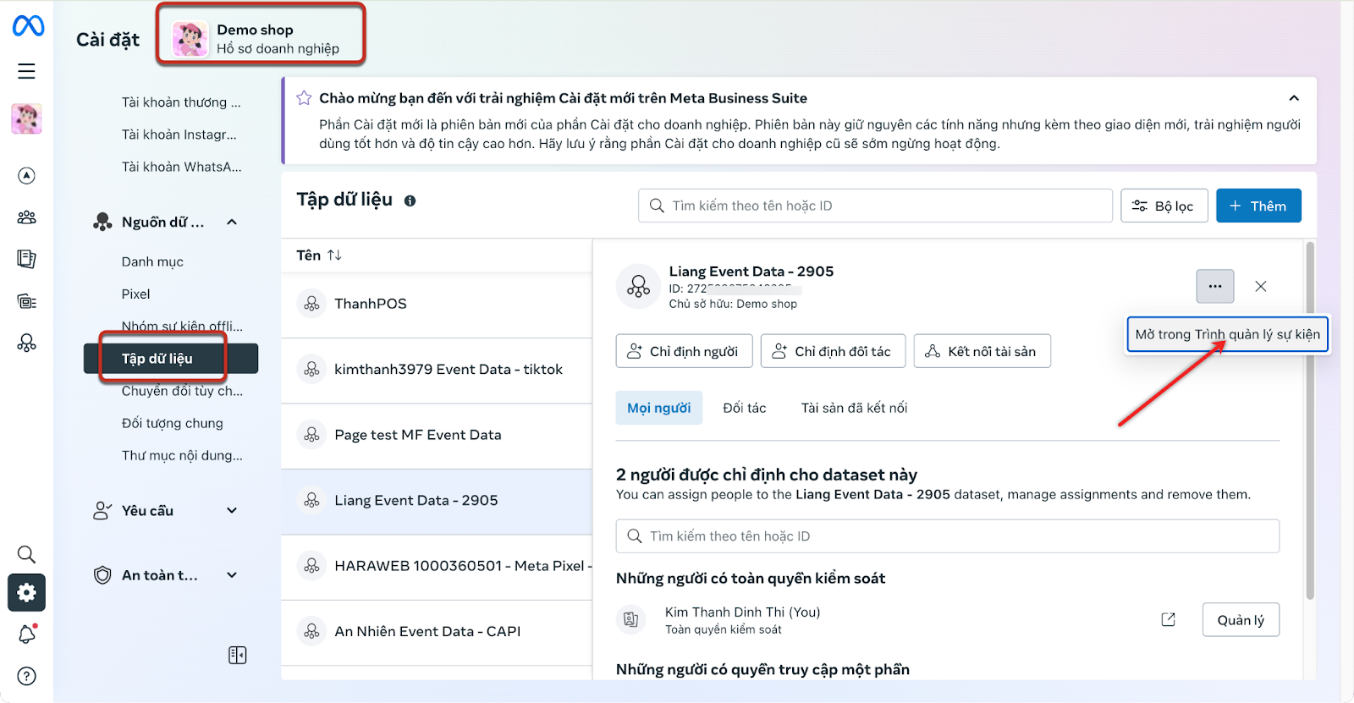Image resolution: width=1354 pixels, height=703 pixels.
Task: Switch to Đối tác tab
Action: (x=745, y=408)
